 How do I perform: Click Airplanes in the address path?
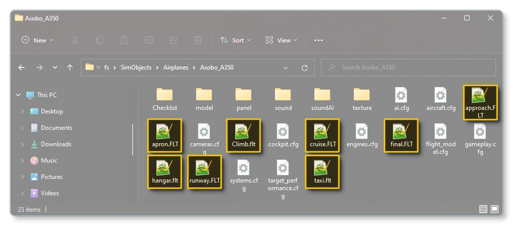[x=176, y=67]
